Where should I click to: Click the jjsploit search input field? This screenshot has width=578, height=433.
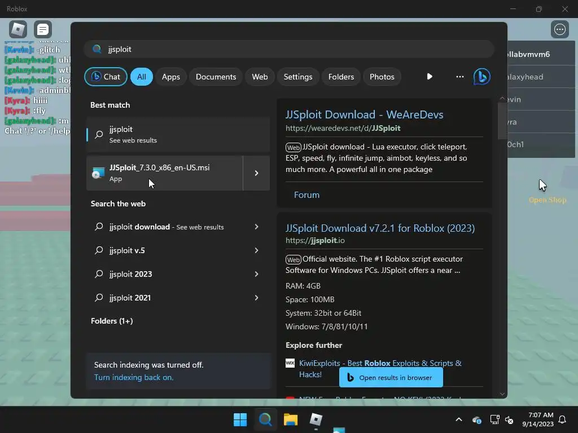pos(289,49)
